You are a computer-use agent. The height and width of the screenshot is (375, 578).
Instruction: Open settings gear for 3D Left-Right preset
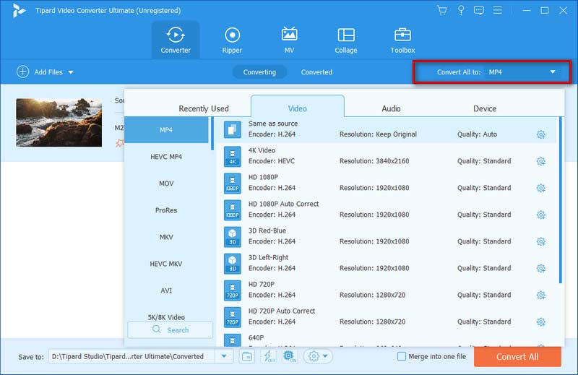pos(540,269)
